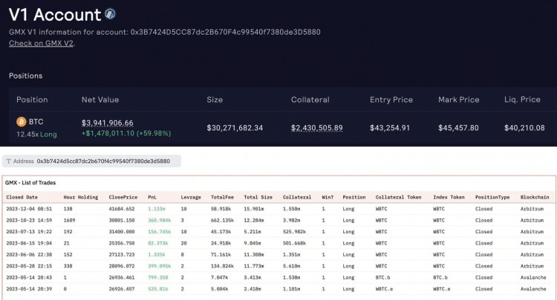Image resolution: width=557 pixels, height=300 pixels.
Task: Click the Net Value $3,941,906.66 amount
Action: click(107, 123)
